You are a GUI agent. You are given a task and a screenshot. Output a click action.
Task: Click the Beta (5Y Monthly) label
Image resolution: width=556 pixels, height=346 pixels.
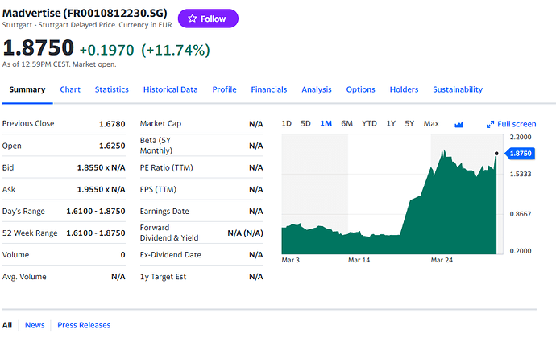[x=156, y=146]
